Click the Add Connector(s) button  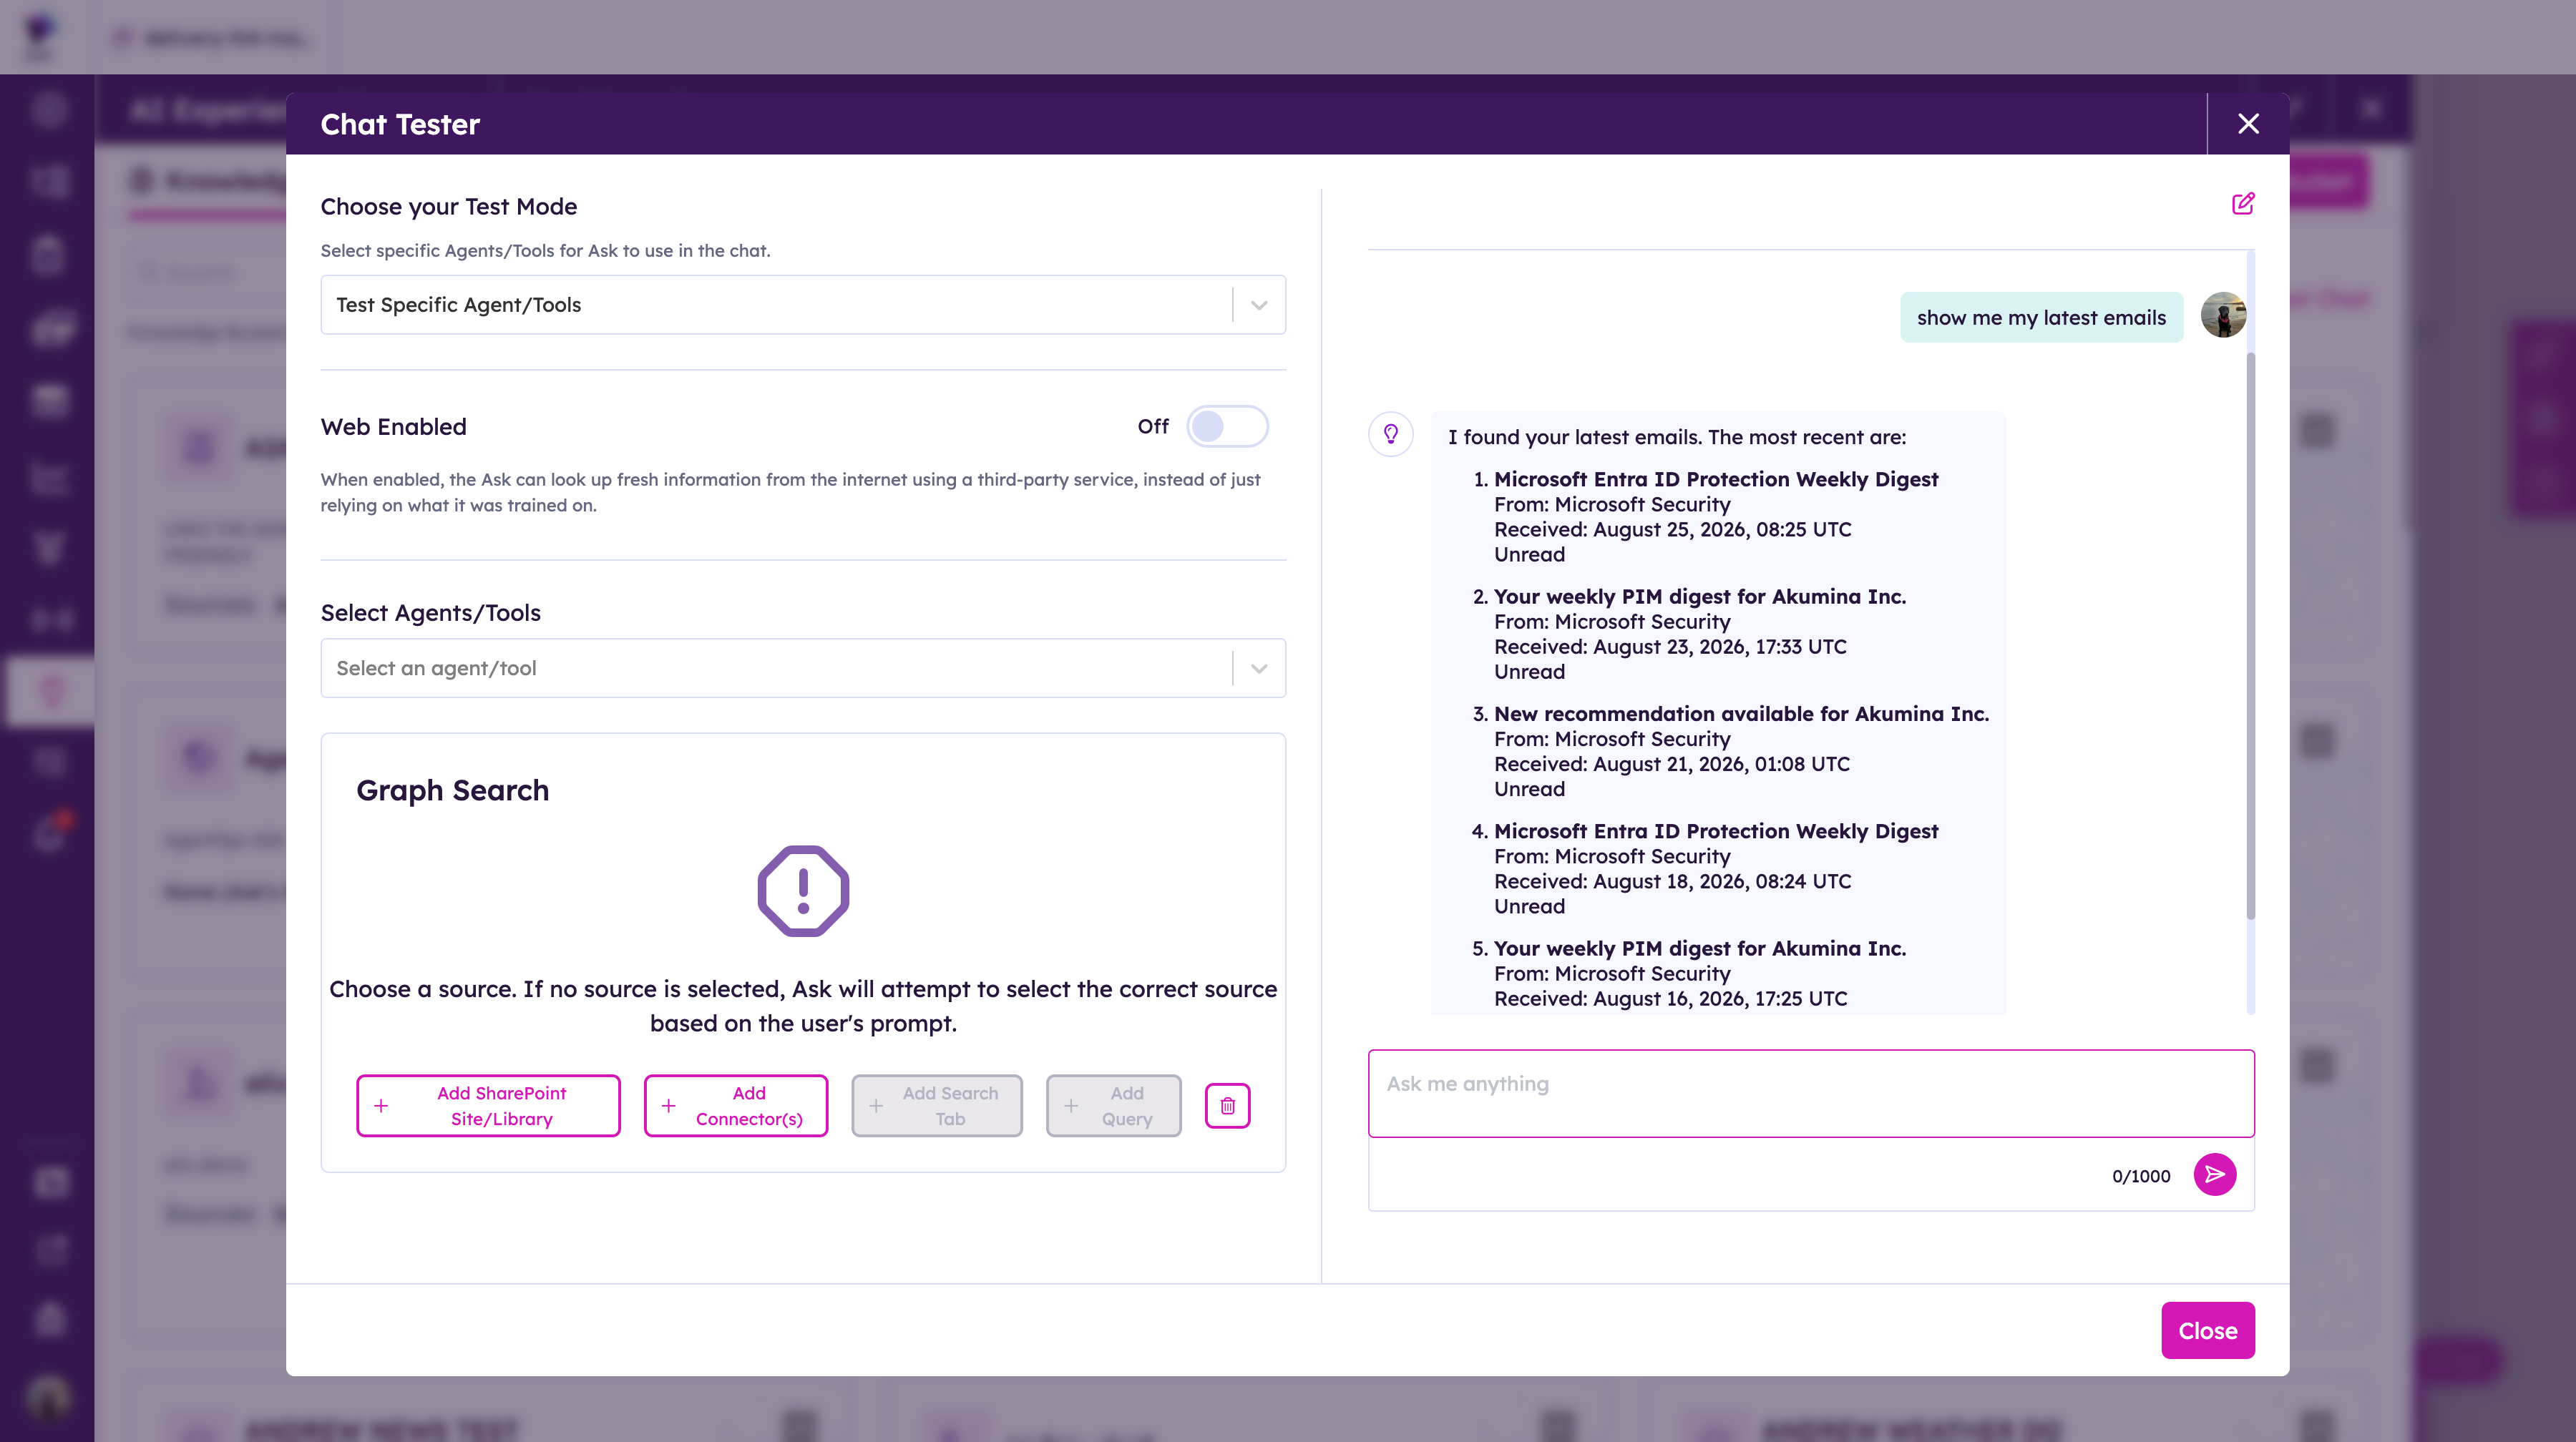tap(736, 1107)
